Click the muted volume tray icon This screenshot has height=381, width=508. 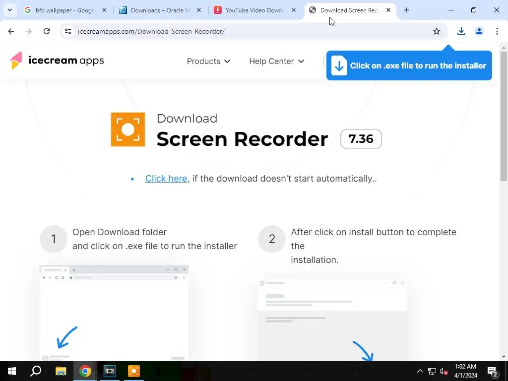pyautogui.click(x=444, y=371)
